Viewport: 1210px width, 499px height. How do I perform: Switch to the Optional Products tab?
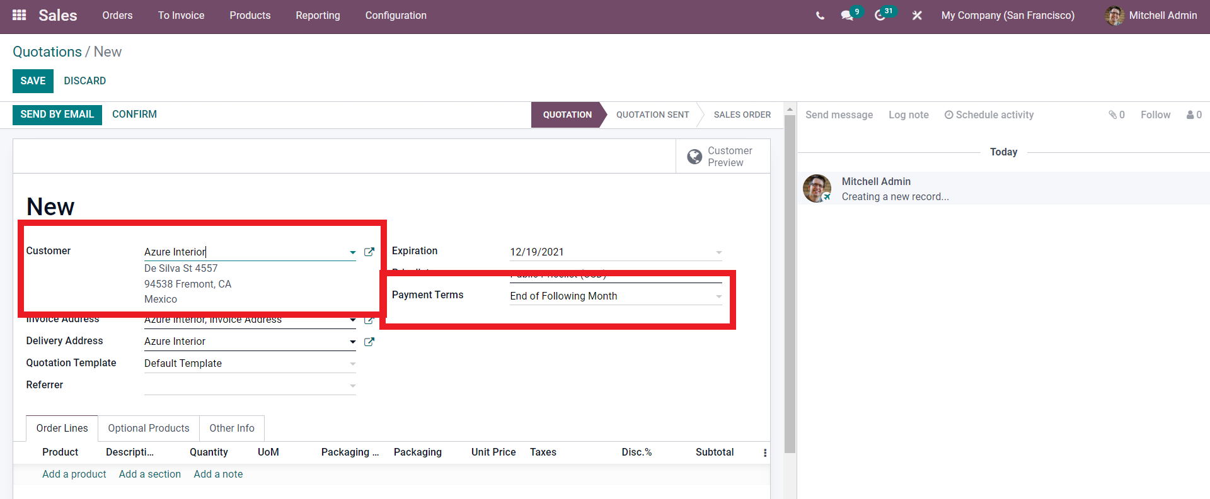coord(149,428)
